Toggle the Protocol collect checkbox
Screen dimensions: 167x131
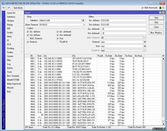(x=28, y=42)
